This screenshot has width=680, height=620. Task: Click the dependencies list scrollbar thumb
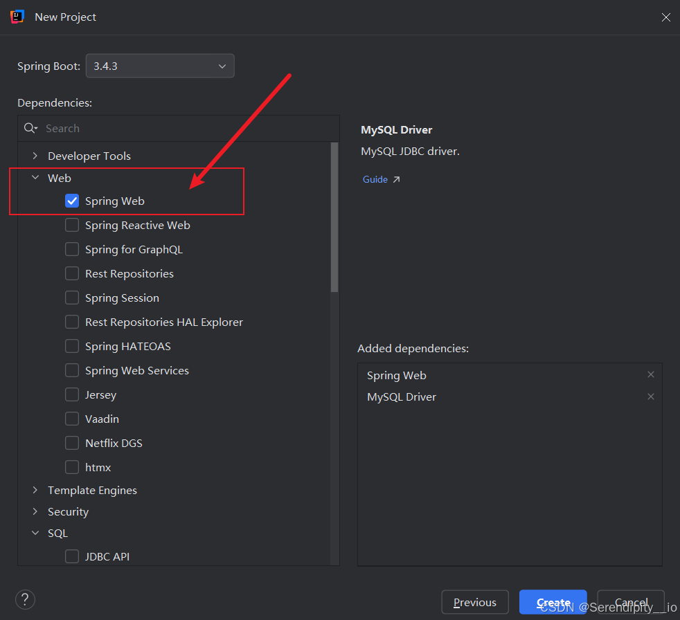(x=334, y=217)
